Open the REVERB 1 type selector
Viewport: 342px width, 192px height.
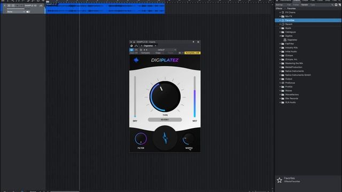coord(165,119)
